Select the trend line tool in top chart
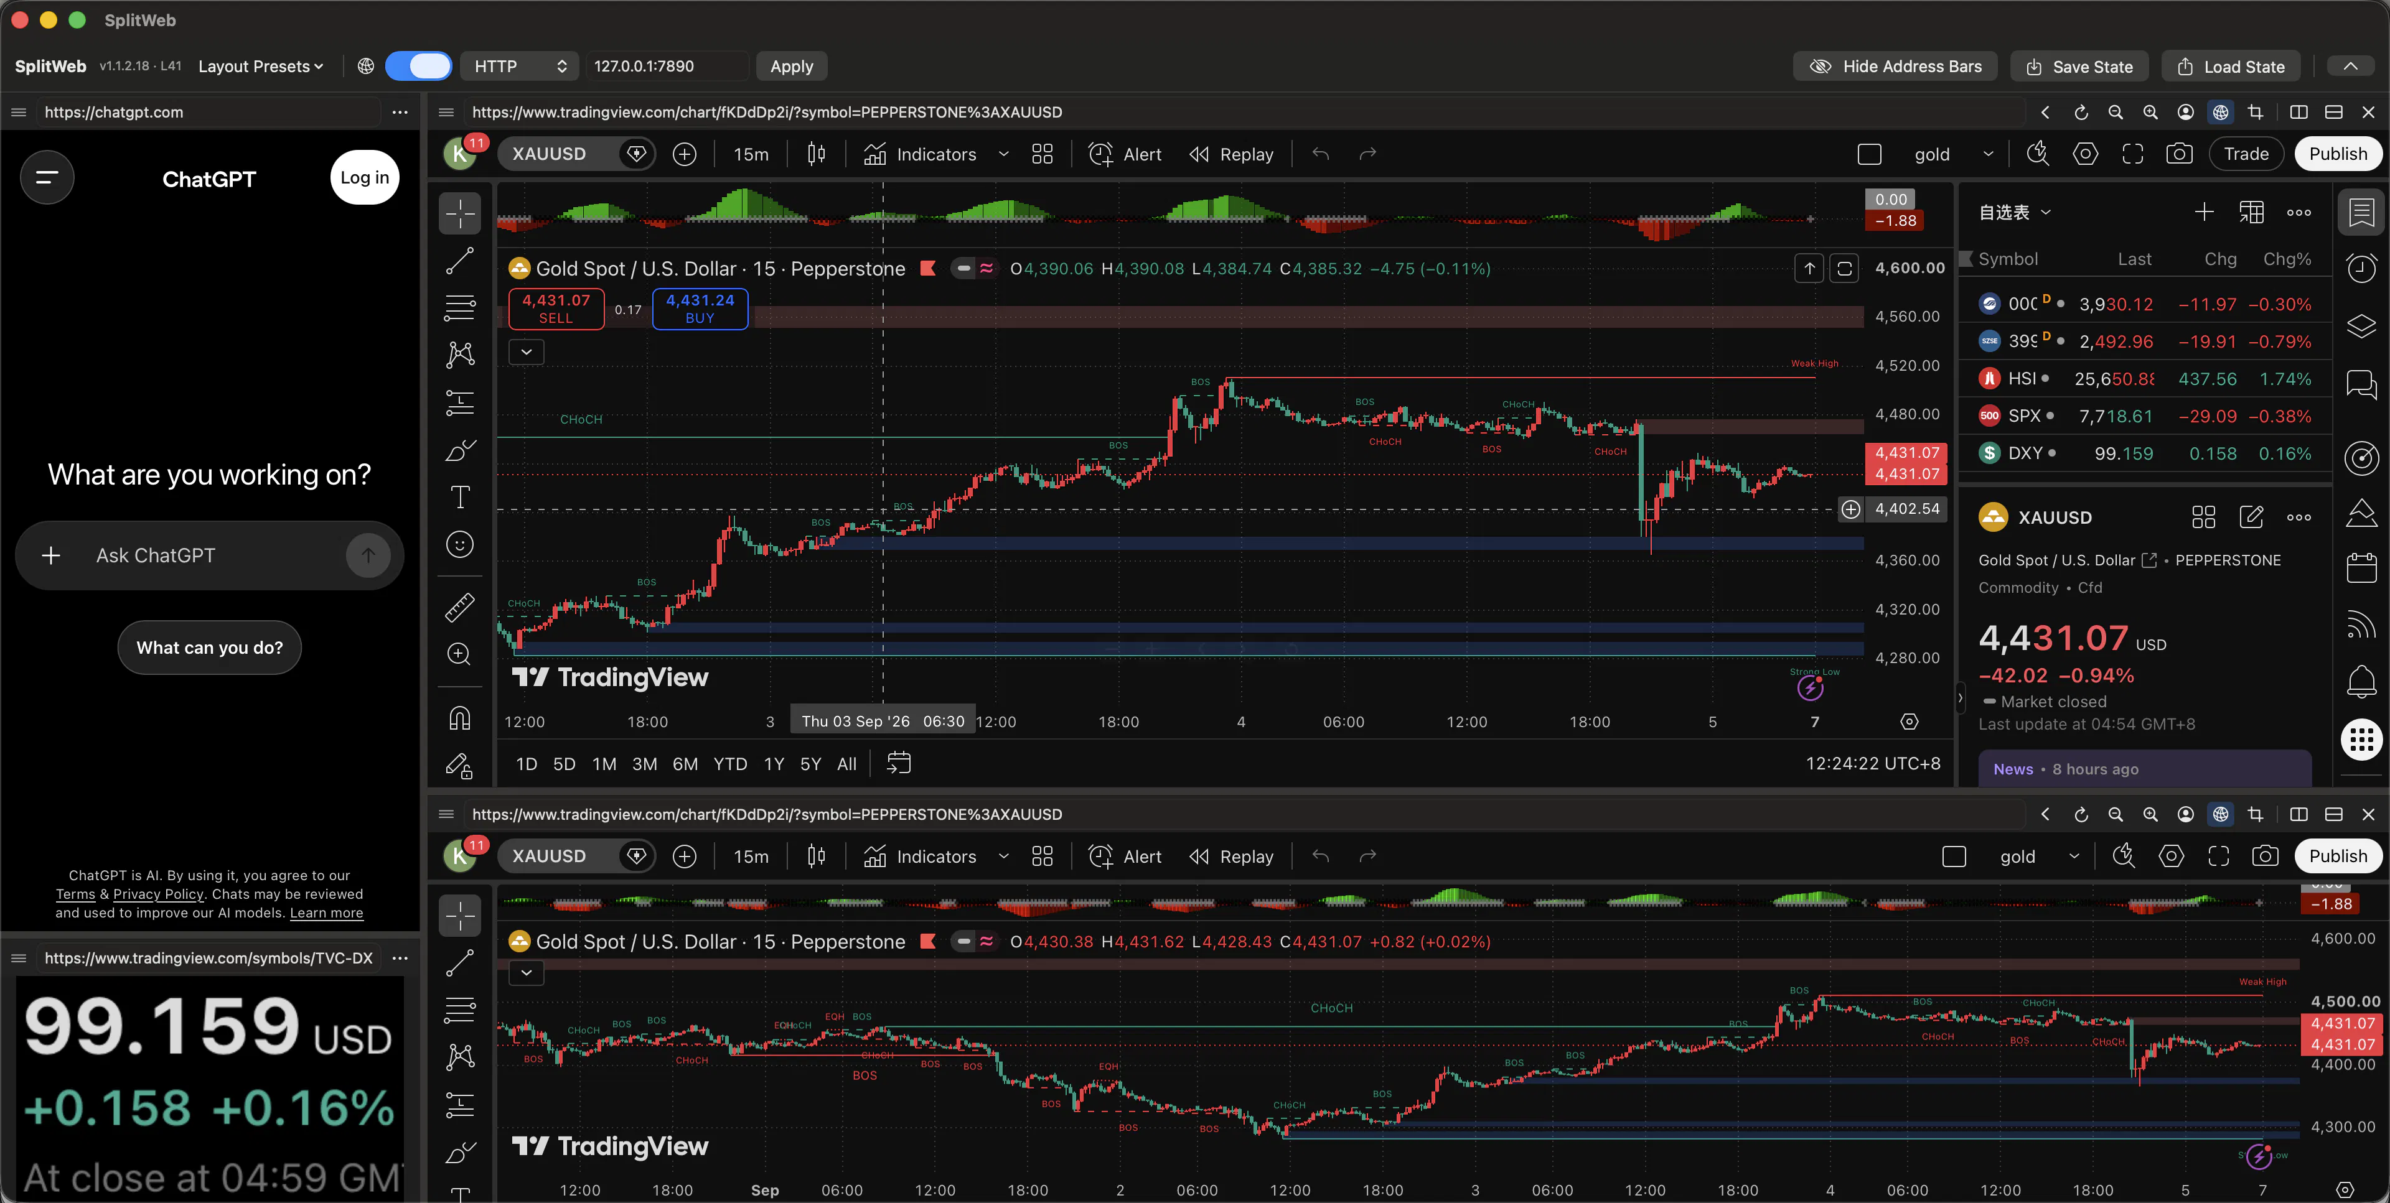The width and height of the screenshot is (2390, 1203). click(459, 261)
